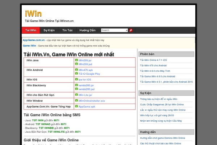Image resolution: width=217 pixels, height=145 pixels.
Task: Download the iWin Lite.jar link
Action: tap(85, 95)
